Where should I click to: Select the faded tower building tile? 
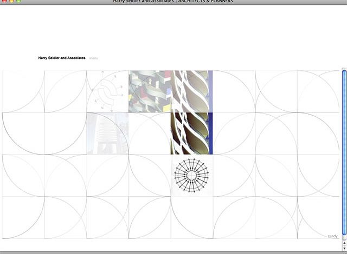tap(107, 133)
